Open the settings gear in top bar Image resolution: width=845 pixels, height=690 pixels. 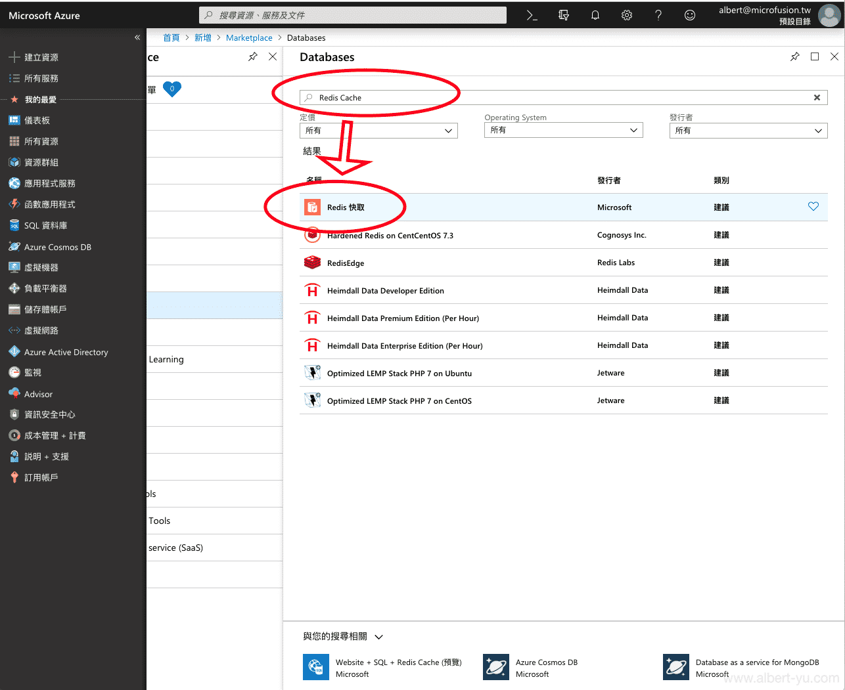627,15
